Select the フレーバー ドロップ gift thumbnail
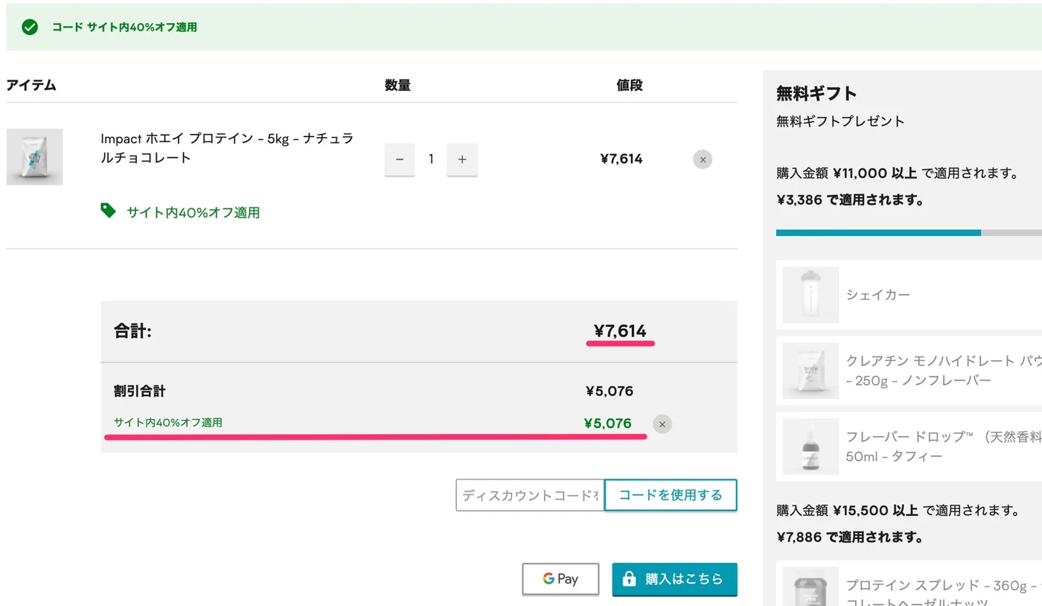The width and height of the screenshot is (1042, 606). 811,447
